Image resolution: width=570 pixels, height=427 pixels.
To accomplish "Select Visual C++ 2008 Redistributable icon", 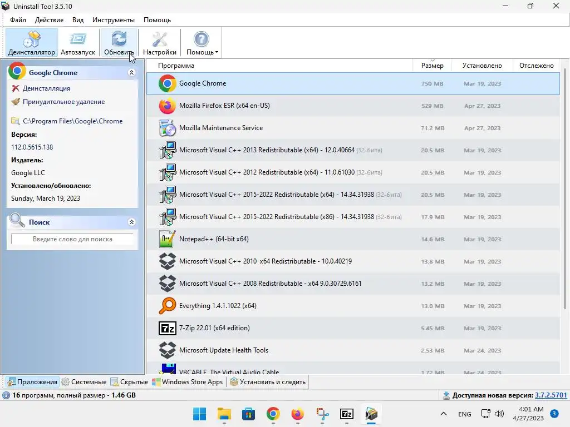I will click(167, 283).
